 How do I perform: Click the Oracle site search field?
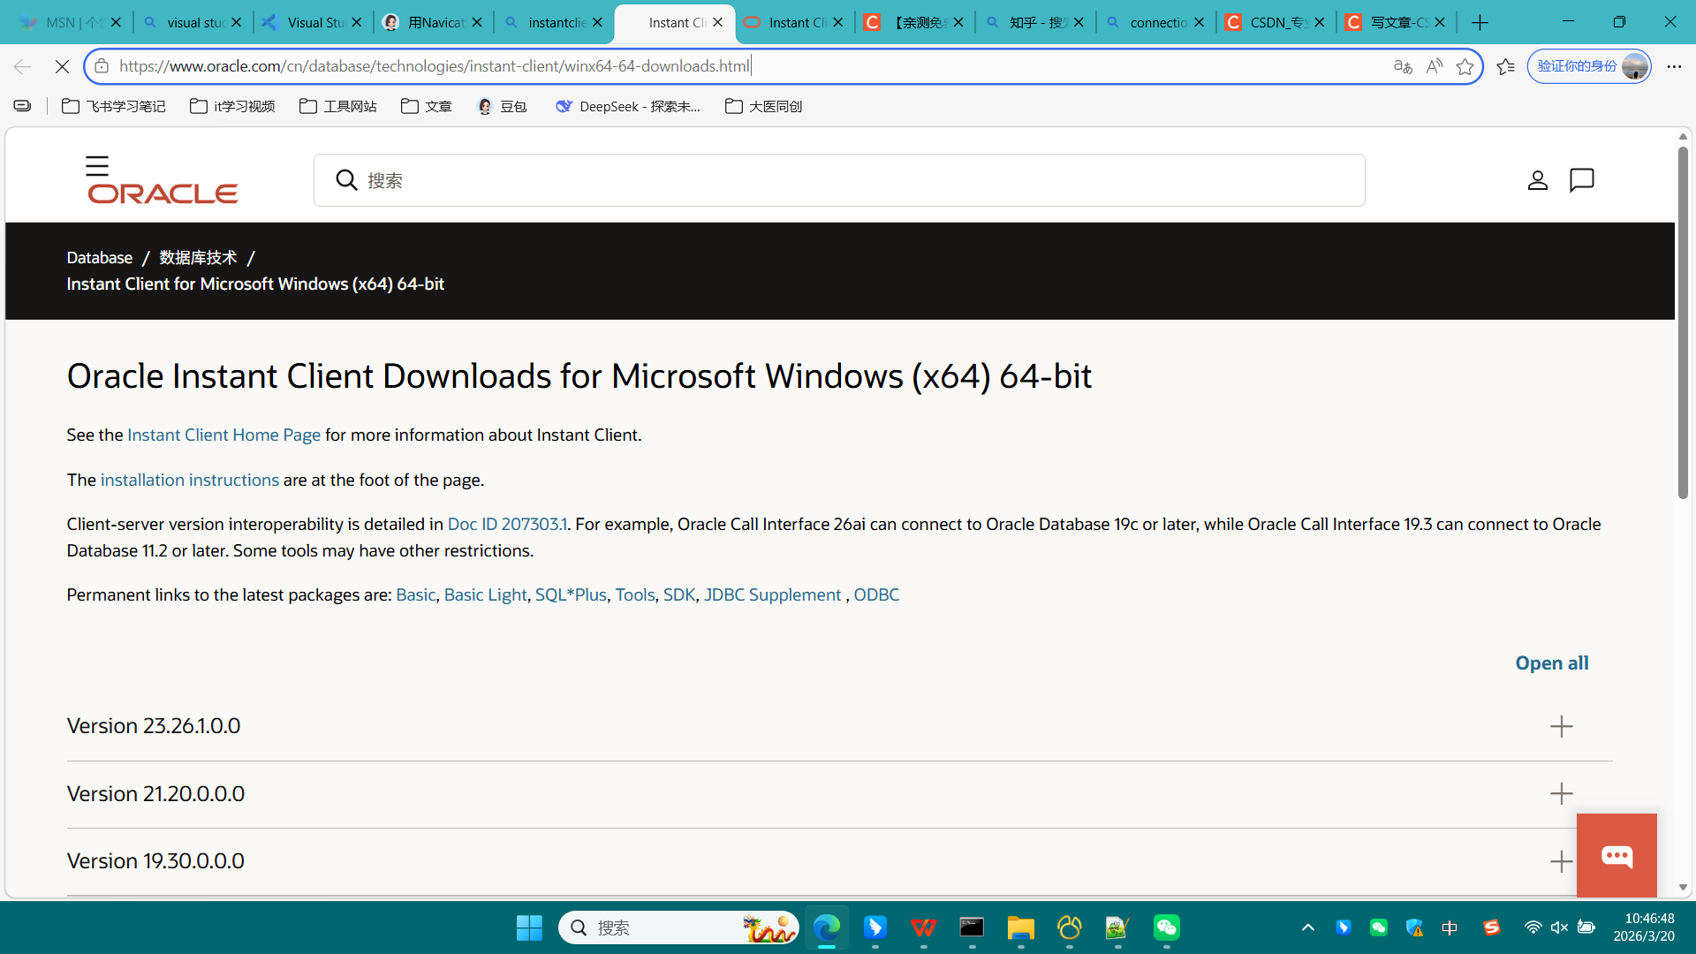coord(839,180)
